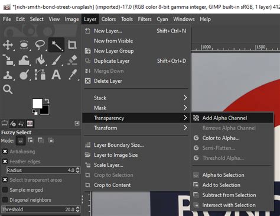
Task: Choose Crop to Content
Action: tap(136, 185)
